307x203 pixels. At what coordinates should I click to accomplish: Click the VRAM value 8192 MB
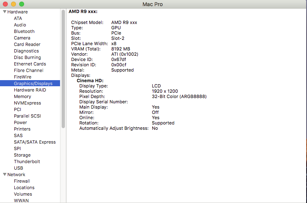coord(120,49)
